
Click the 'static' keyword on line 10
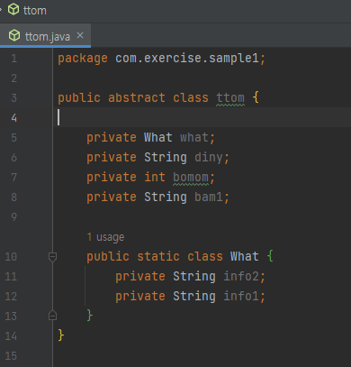click(158, 257)
